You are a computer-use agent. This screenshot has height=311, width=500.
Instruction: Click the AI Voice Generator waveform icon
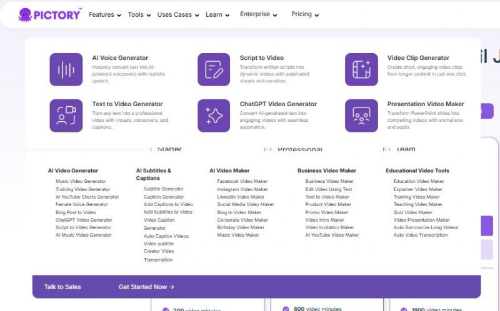pyautogui.click(x=66, y=69)
